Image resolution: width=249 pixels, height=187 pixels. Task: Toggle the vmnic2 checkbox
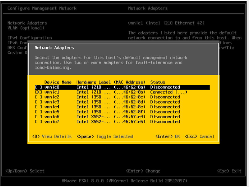39,97
